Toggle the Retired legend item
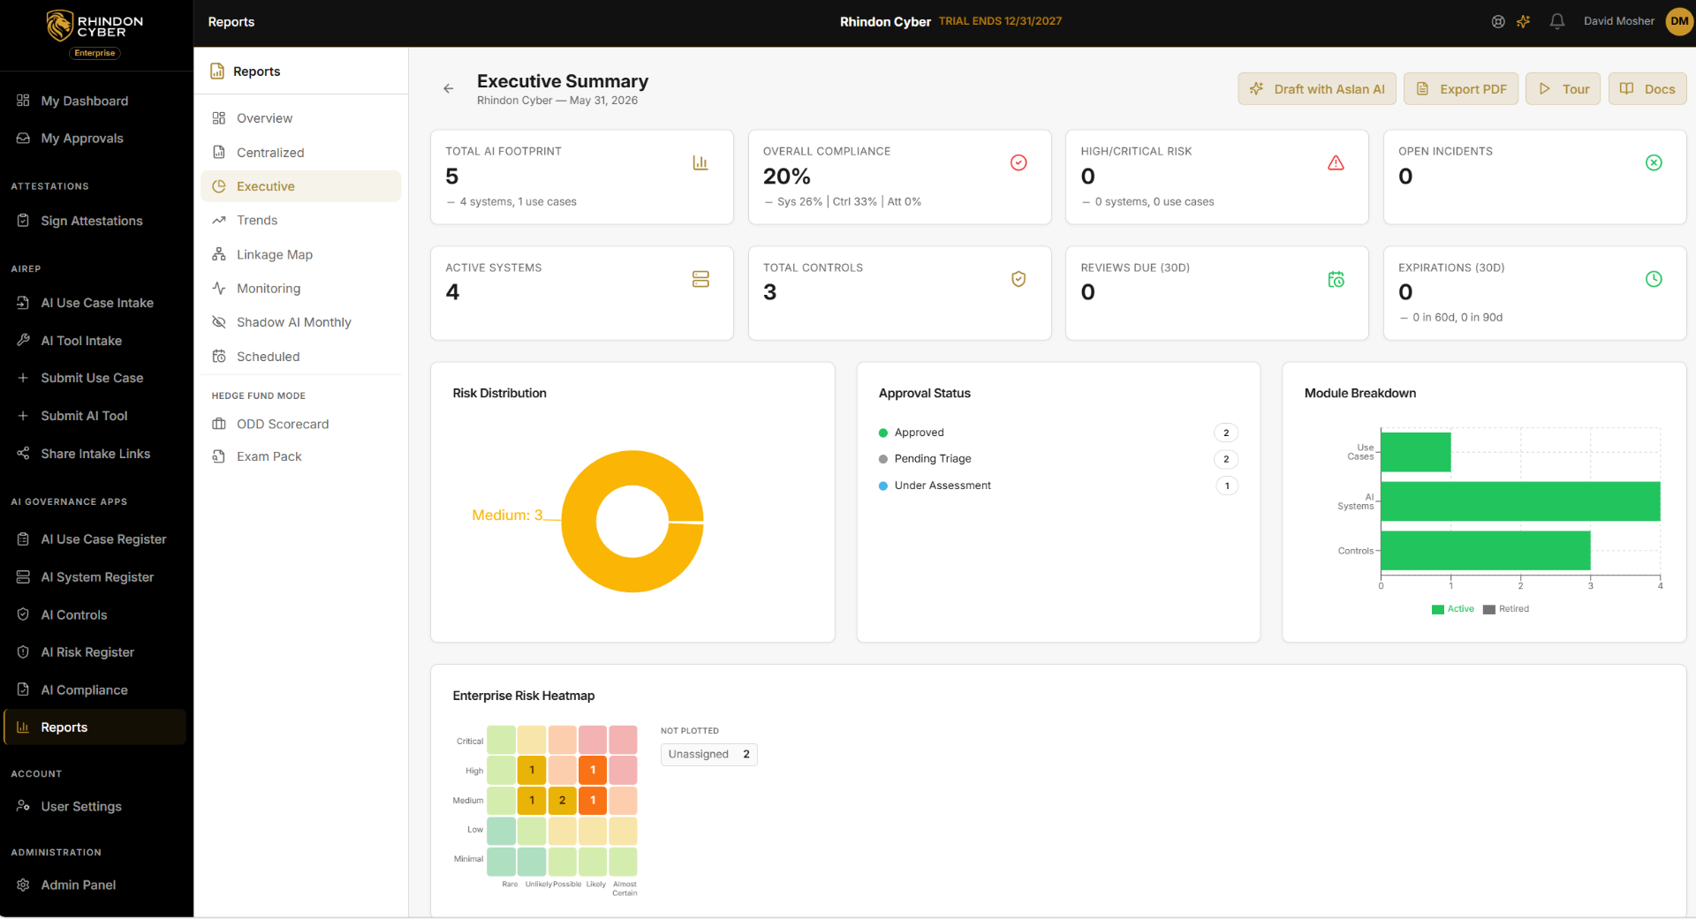Screen dimensions: 1696x919 pos(1506,609)
